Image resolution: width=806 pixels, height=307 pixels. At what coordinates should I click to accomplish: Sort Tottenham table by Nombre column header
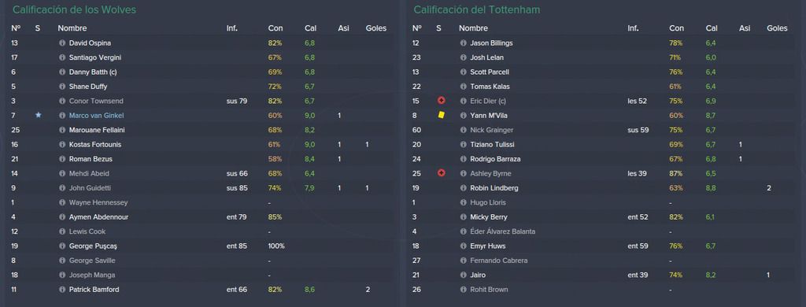(473, 28)
